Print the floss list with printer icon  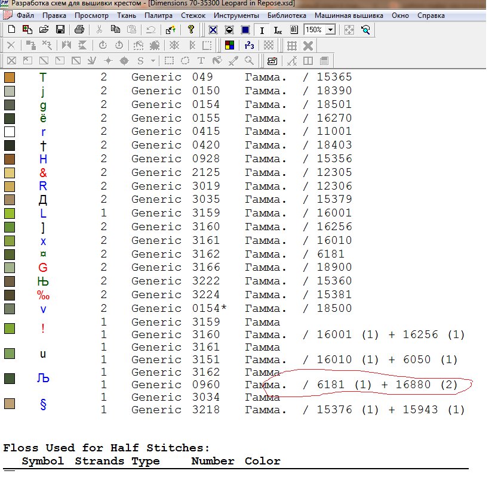coord(79,29)
